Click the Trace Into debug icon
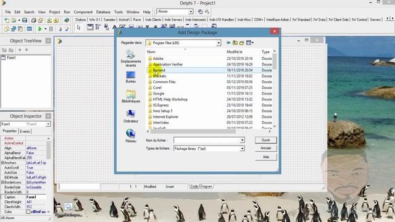Viewport: 395px width, 222px height. [60, 29]
